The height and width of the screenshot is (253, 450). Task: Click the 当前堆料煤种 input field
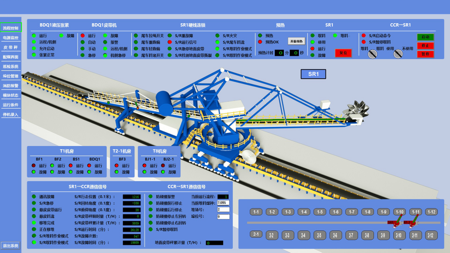(223, 203)
